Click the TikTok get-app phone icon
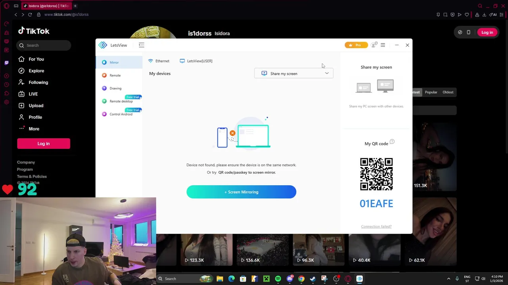 468,32
